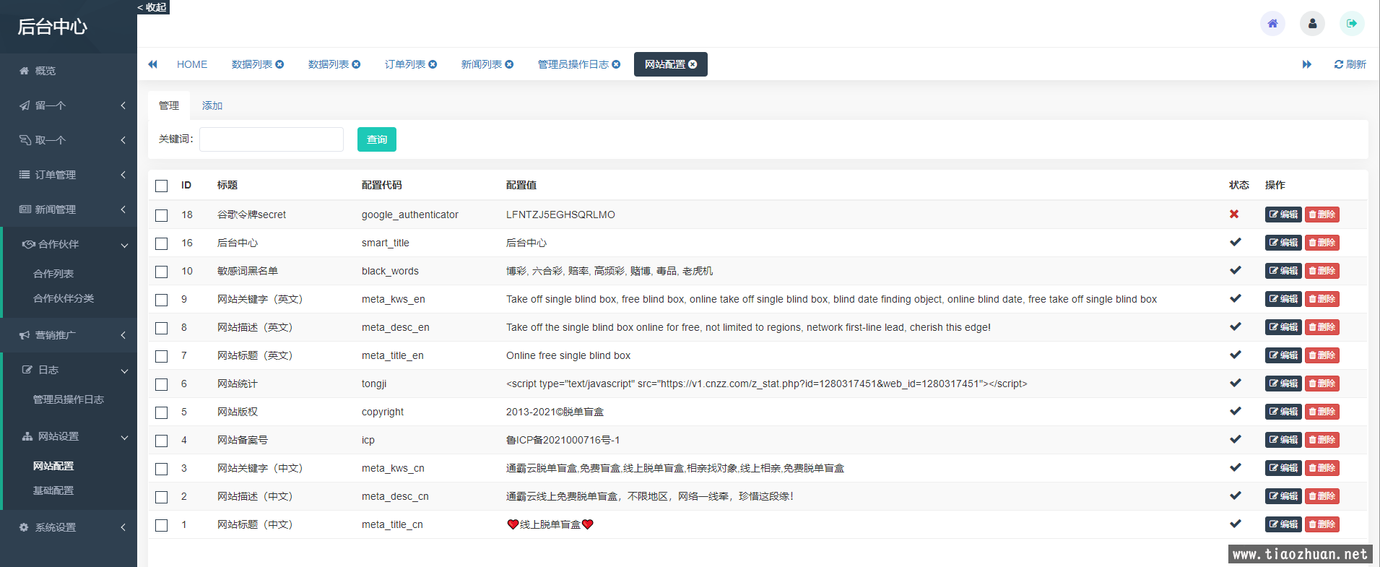Expand the 系统设置 sidebar menu
This screenshot has width=1380, height=567.
69,527
